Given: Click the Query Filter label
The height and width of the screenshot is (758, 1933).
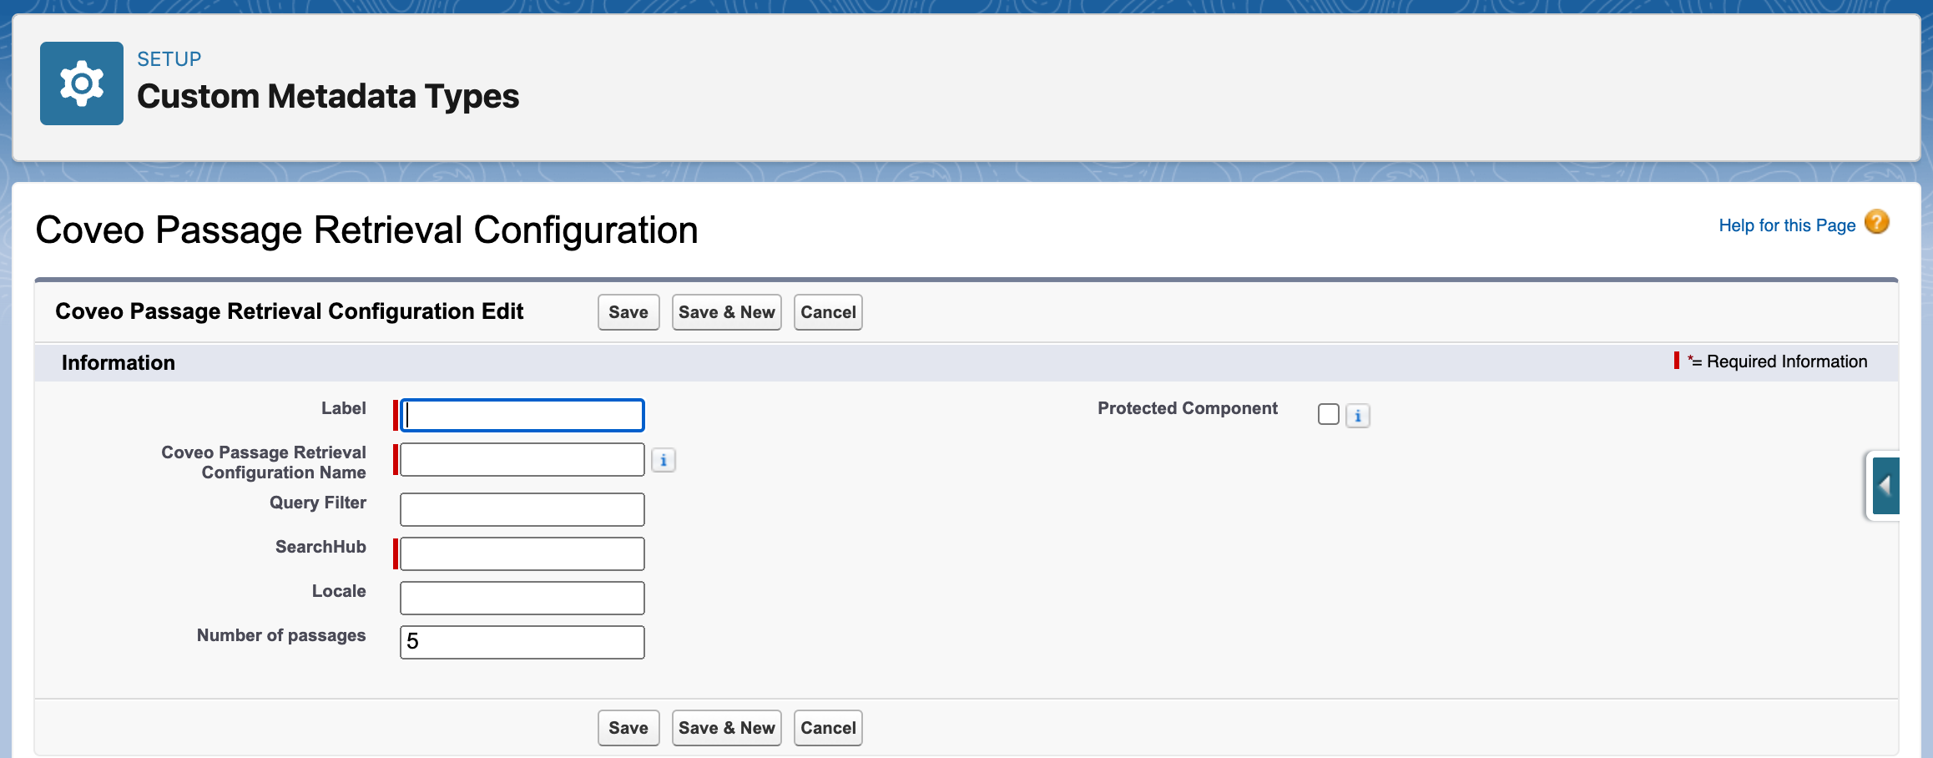Looking at the screenshot, I should [318, 503].
